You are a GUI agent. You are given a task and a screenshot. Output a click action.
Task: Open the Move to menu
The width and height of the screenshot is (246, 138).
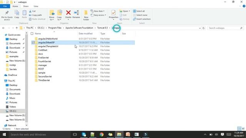(52, 15)
